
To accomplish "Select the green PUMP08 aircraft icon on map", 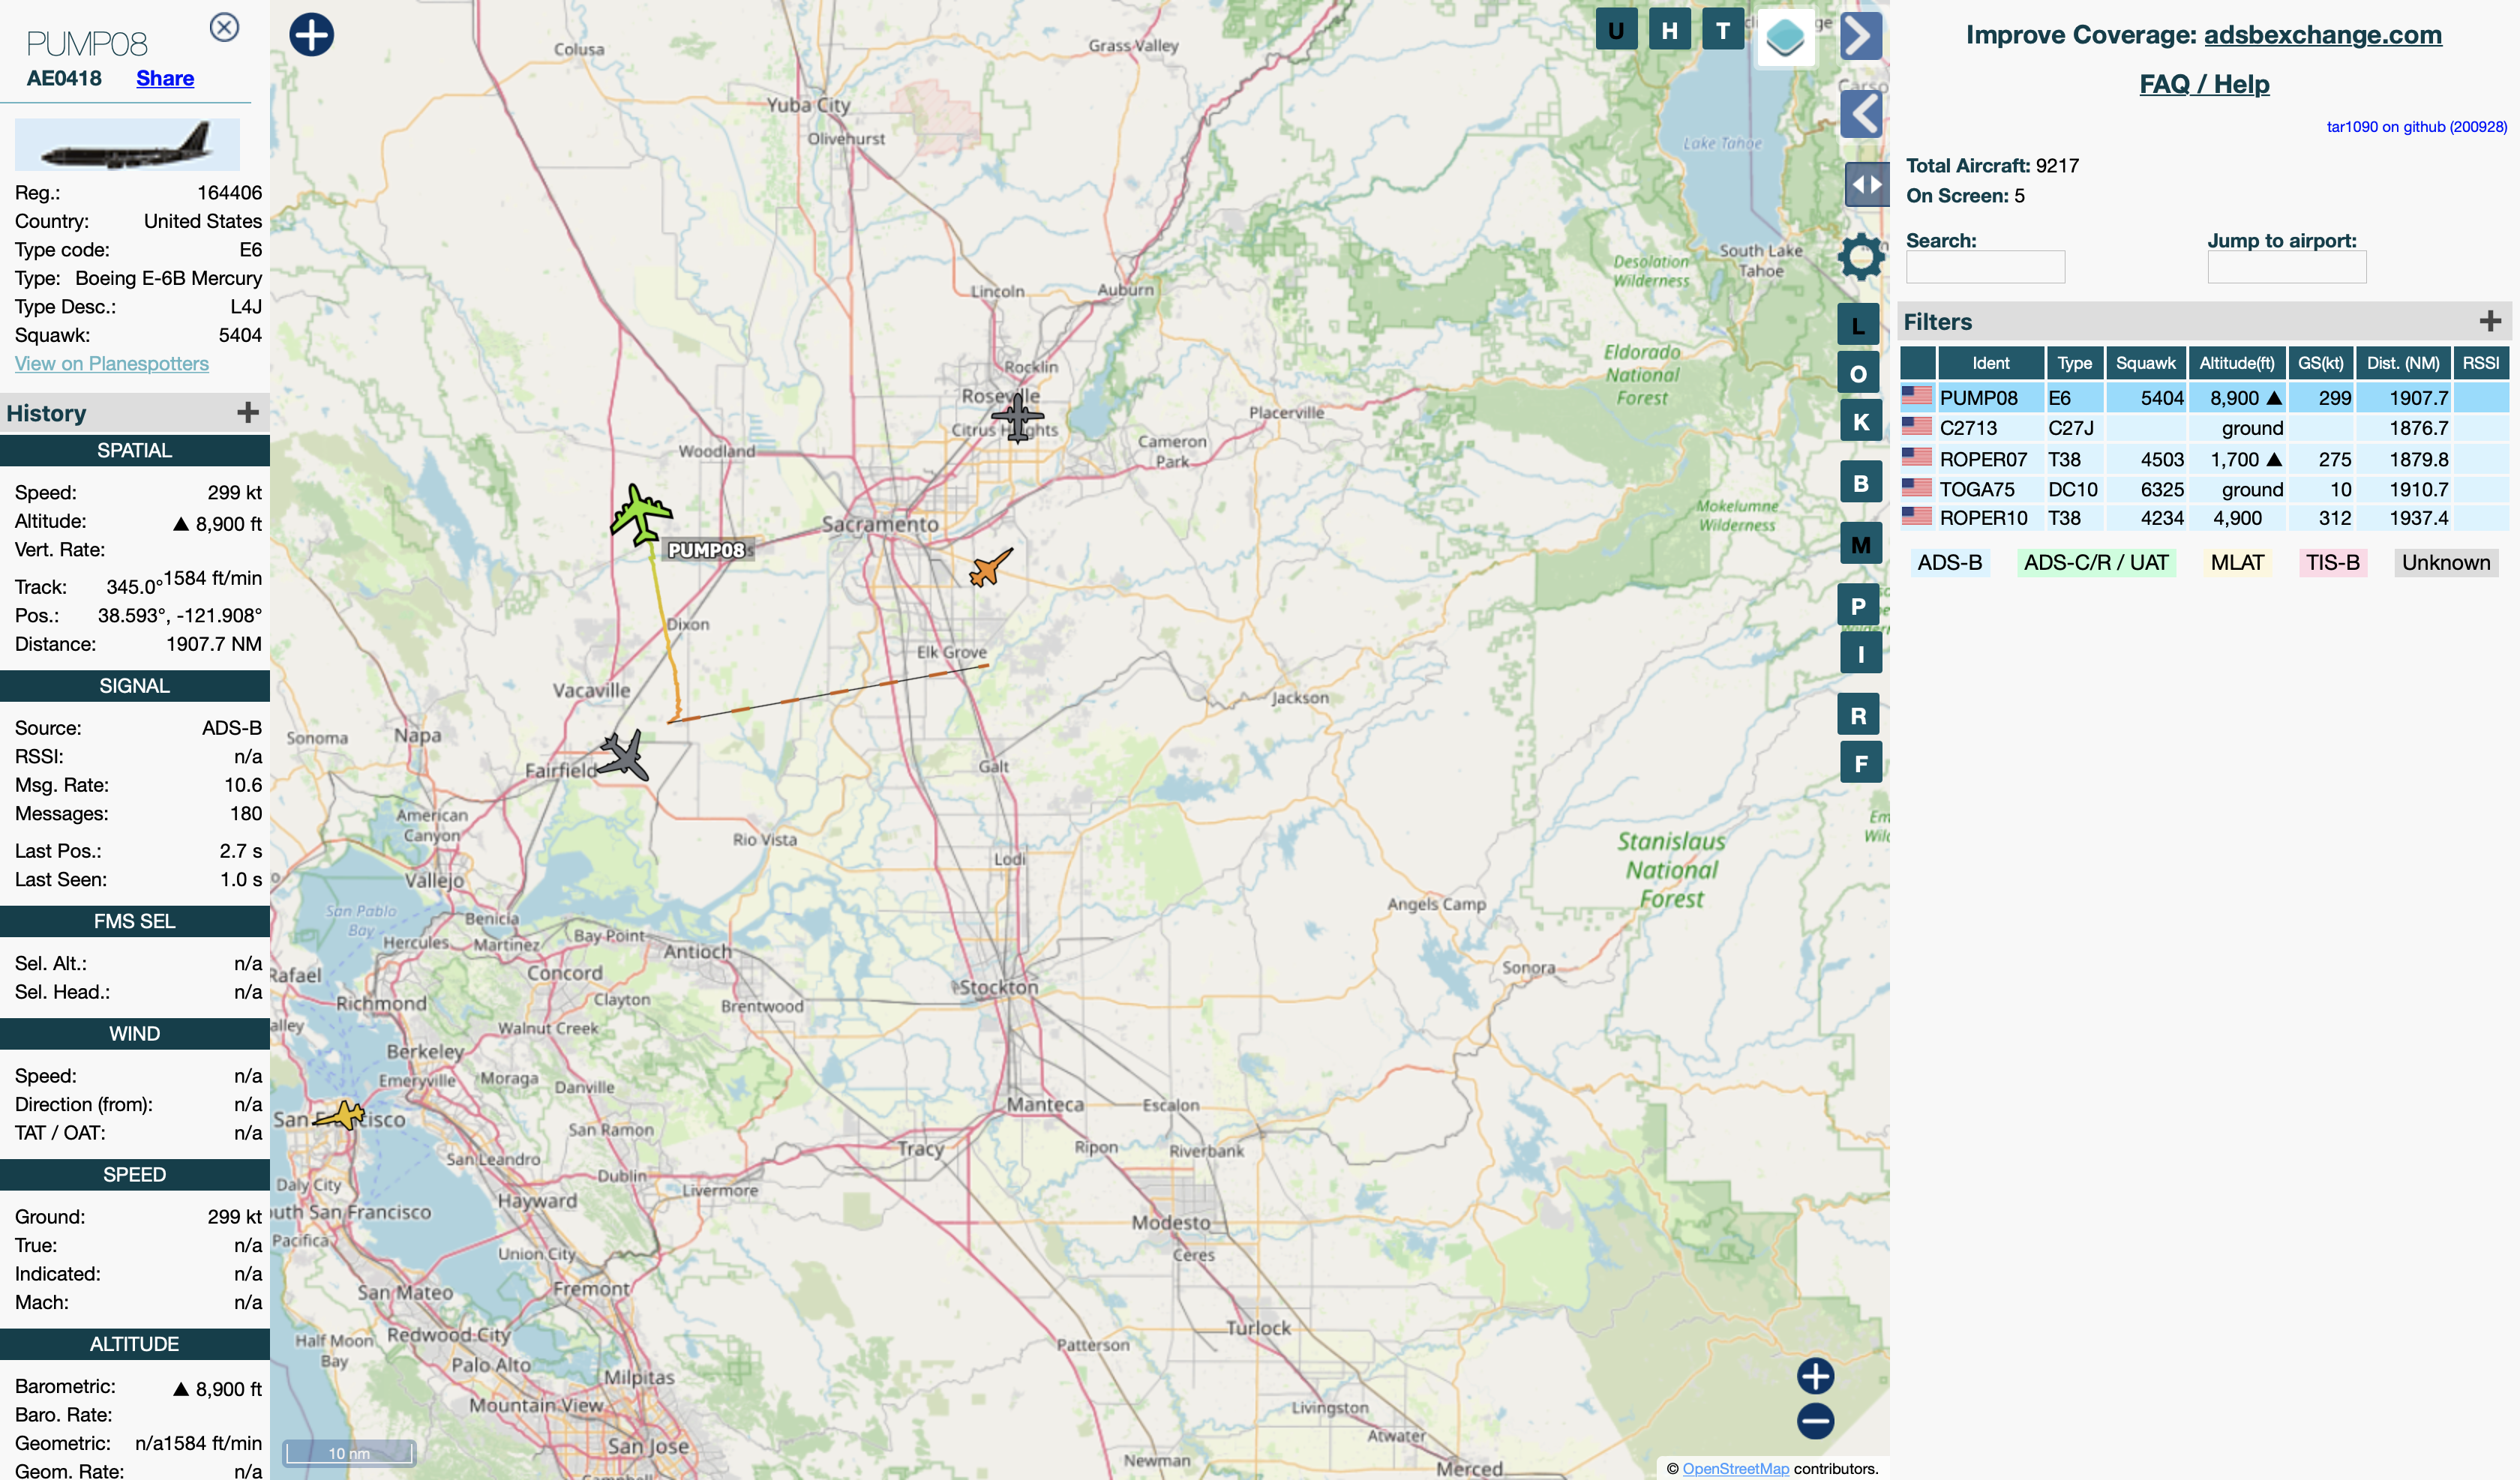I will 640,514.
